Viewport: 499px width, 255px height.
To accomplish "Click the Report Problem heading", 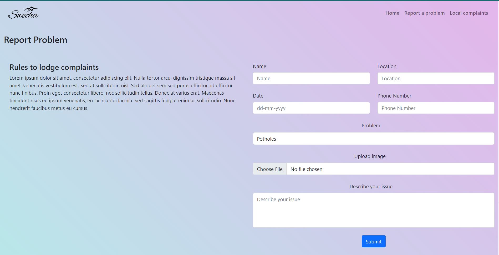I will [35, 40].
